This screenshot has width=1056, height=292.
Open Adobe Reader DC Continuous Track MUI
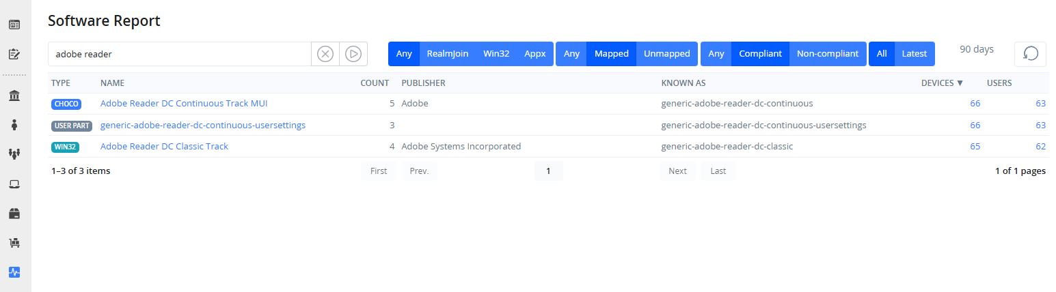pos(184,104)
